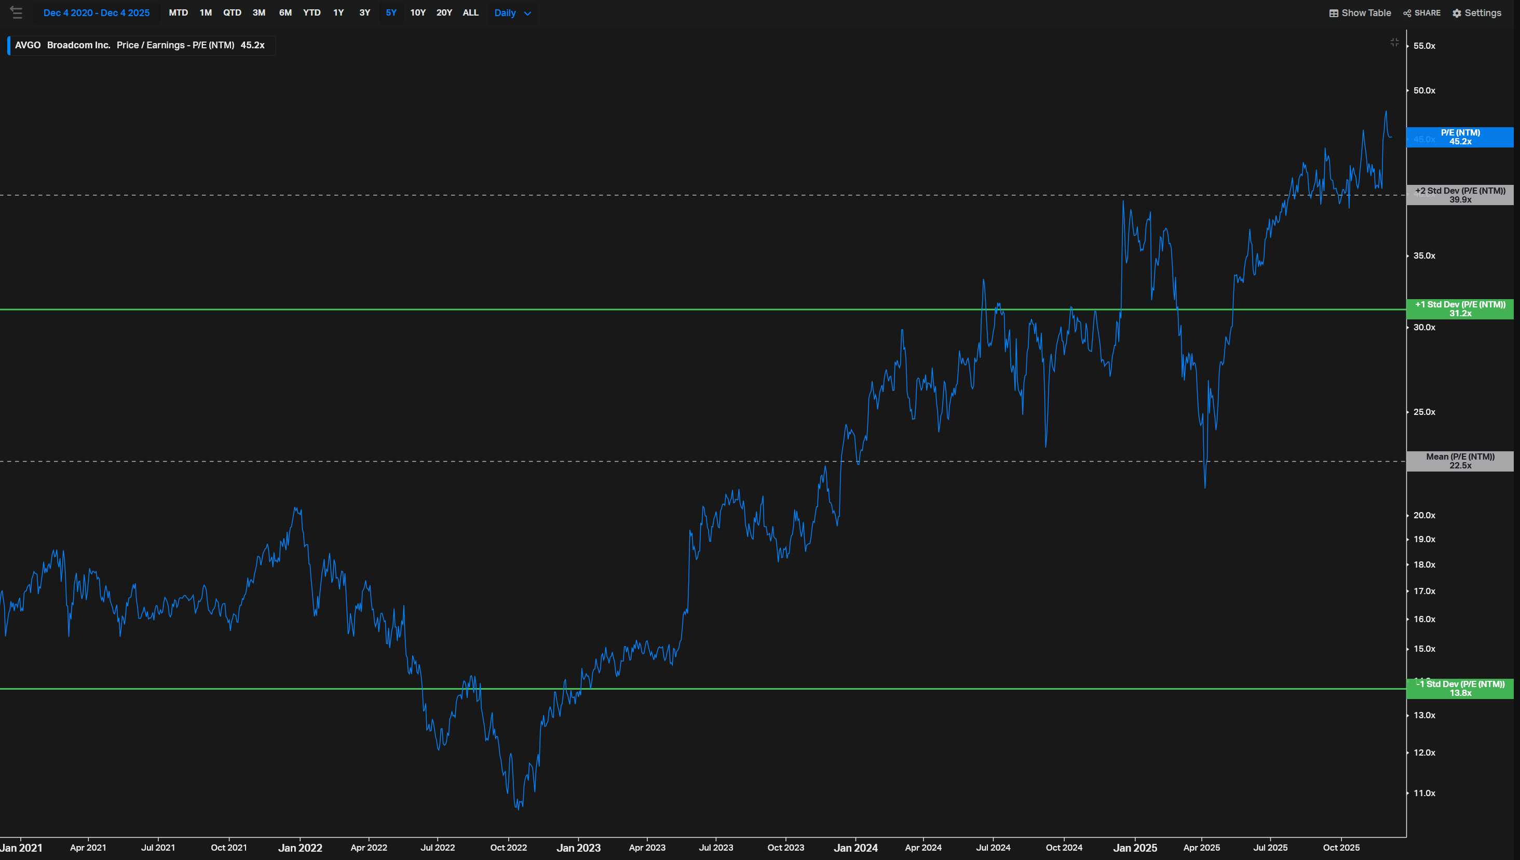Click the back arrow menu icon
Viewport: 1520px width, 860px height.
point(16,12)
